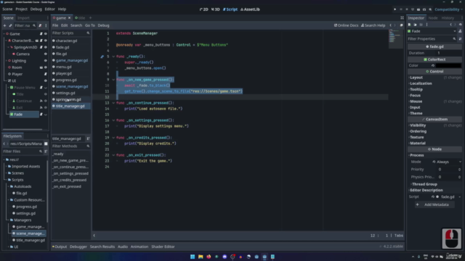This screenshot has height=261, width=465.
Task: Show the Title node
Action: [45, 94]
